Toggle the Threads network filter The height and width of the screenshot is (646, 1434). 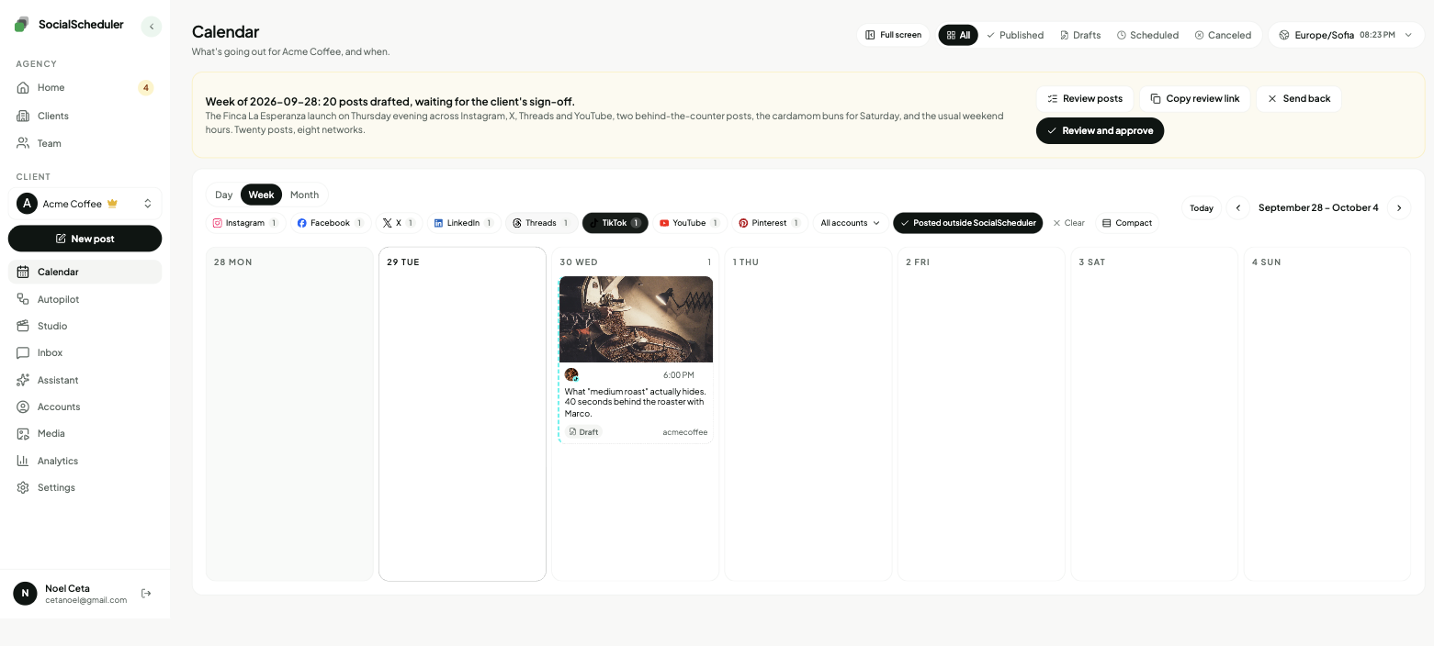point(541,223)
